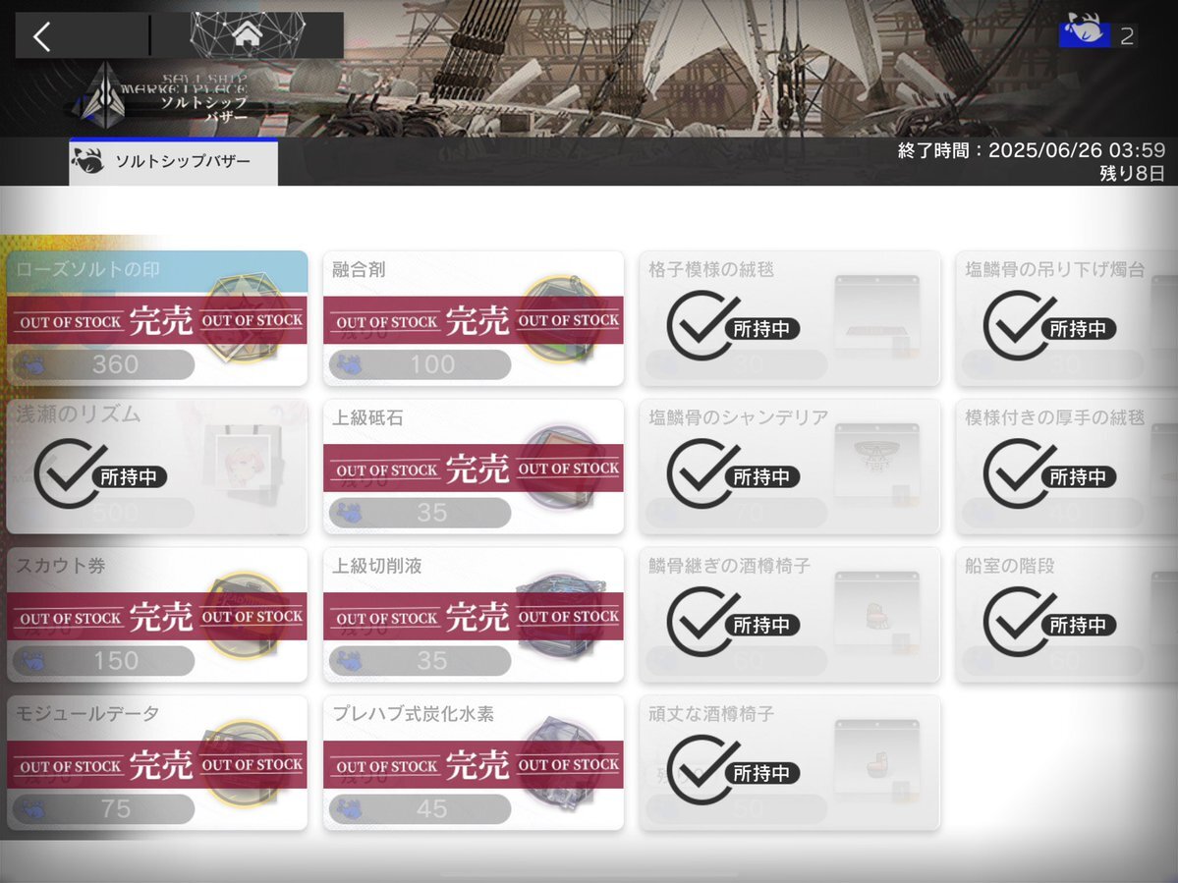Tap the 完売 banner on 上級切削液
Image resolution: width=1178 pixels, height=883 pixels.
[474, 617]
